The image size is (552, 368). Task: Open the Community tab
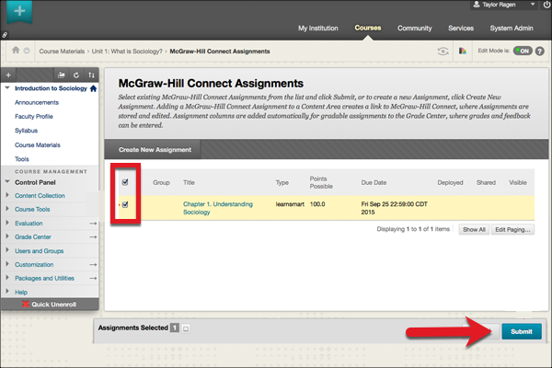[415, 29]
